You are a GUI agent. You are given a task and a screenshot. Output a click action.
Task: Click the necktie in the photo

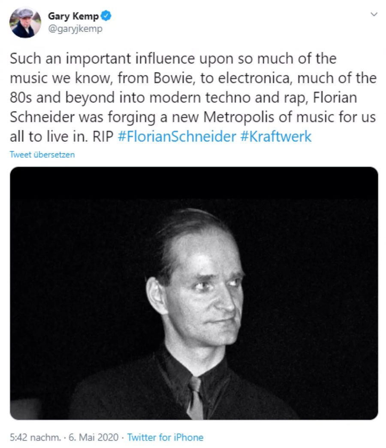tap(196, 397)
